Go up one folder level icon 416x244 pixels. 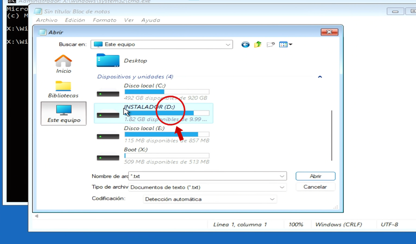coord(258,45)
